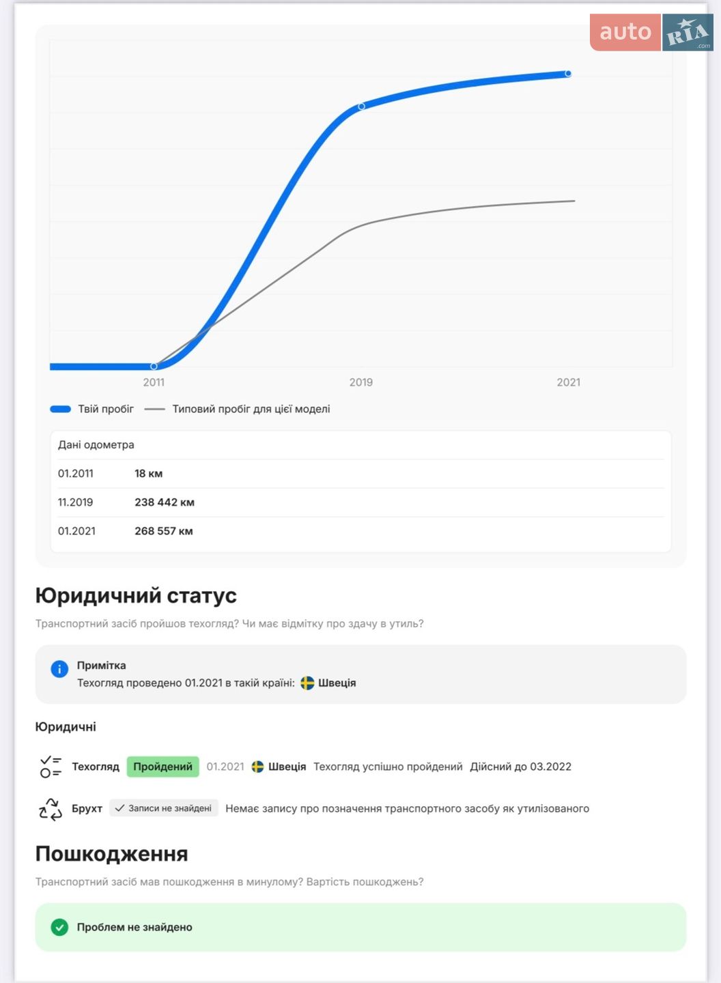
Task: Select the blue Твій пробіг legend swatch
Action: pyautogui.click(x=61, y=409)
